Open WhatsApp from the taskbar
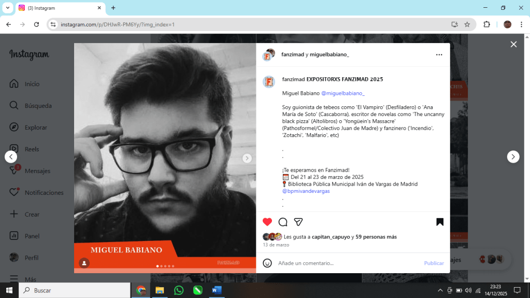 (x=179, y=290)
